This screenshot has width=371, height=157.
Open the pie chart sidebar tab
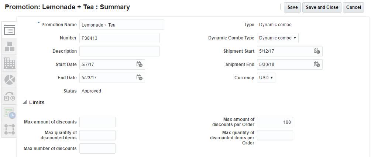9,80
